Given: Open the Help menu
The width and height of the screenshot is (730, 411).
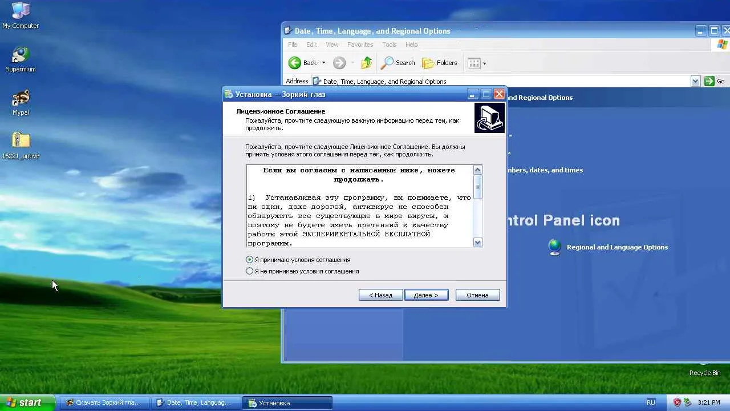Looking at the screenshot, I should pos(412,45).
